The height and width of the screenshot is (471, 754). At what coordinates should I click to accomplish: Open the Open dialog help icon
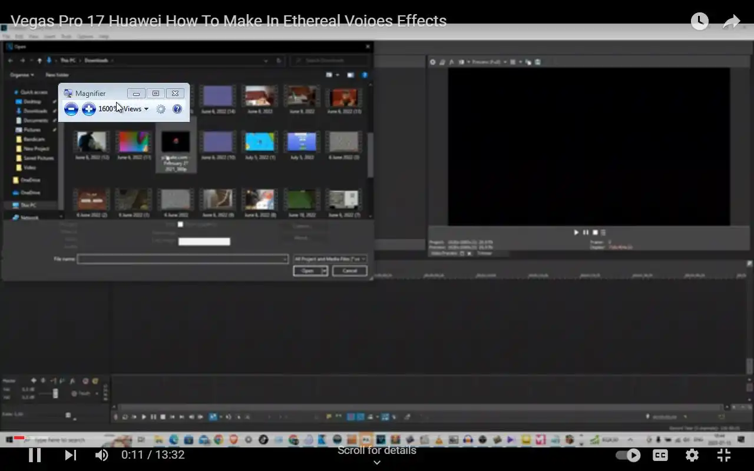[x=365, y=75]
